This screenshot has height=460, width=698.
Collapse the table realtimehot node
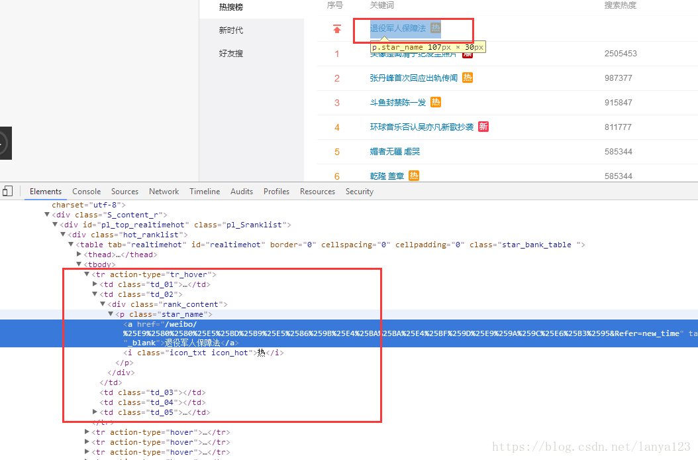click(71, 244)
